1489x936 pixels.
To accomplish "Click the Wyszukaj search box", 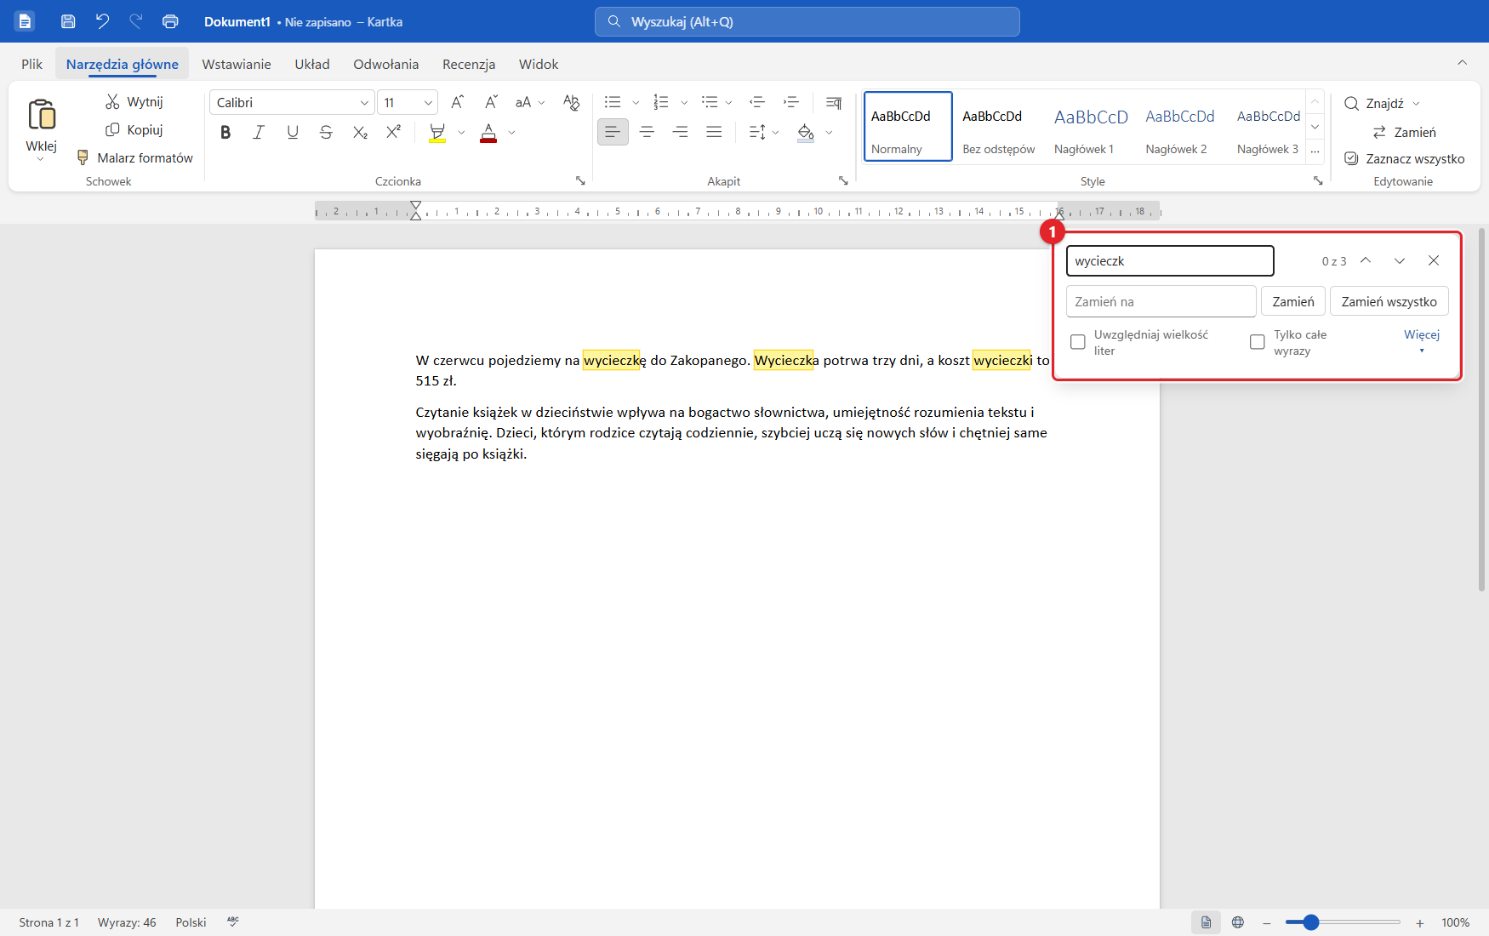I will tap(807, 21).
